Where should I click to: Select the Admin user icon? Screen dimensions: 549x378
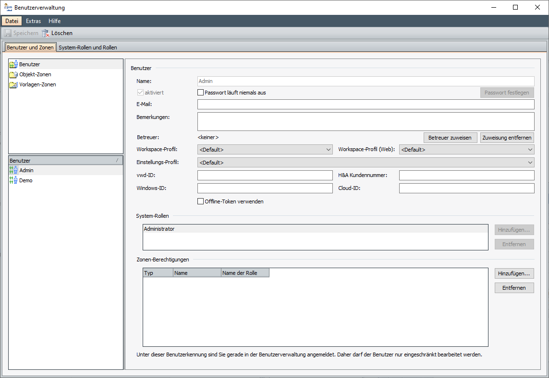13,170
